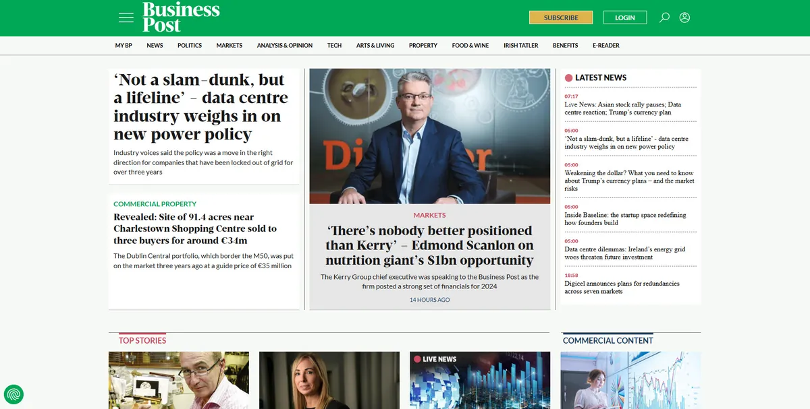Viewport: 810px width, 409px height.
Task: Open the search magnifier icon
Action: coord(664,18)
